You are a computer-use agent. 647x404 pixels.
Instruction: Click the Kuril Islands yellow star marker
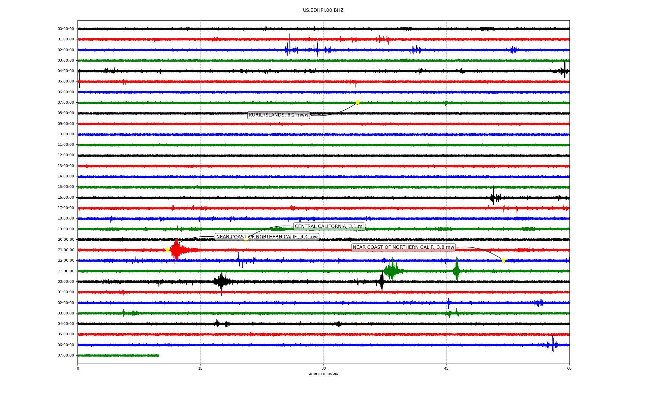358,102
